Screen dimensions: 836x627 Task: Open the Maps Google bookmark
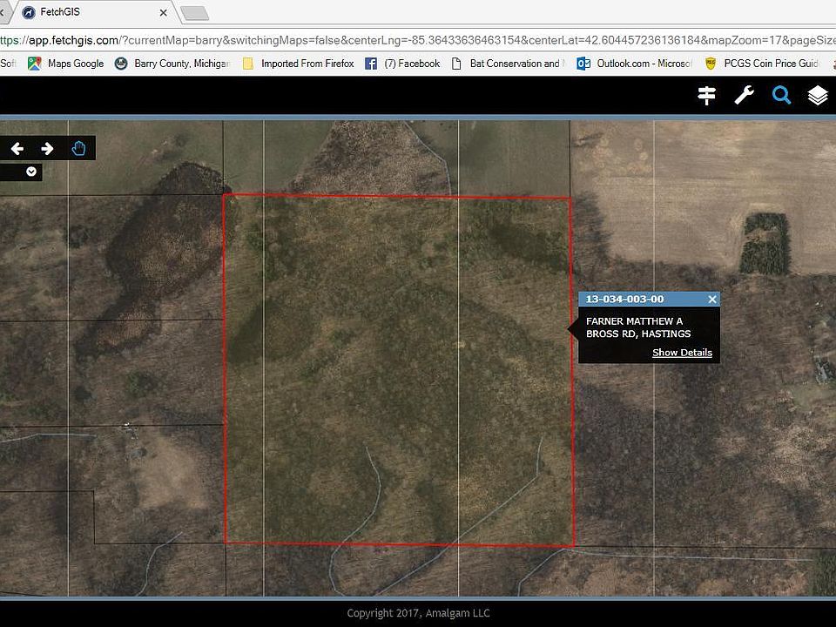[x=66, y=64]
